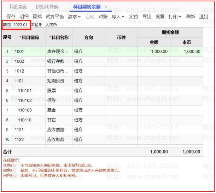Click 对账 in the toolbar
This screenshot has width=216, height=193.
point(103,17)
